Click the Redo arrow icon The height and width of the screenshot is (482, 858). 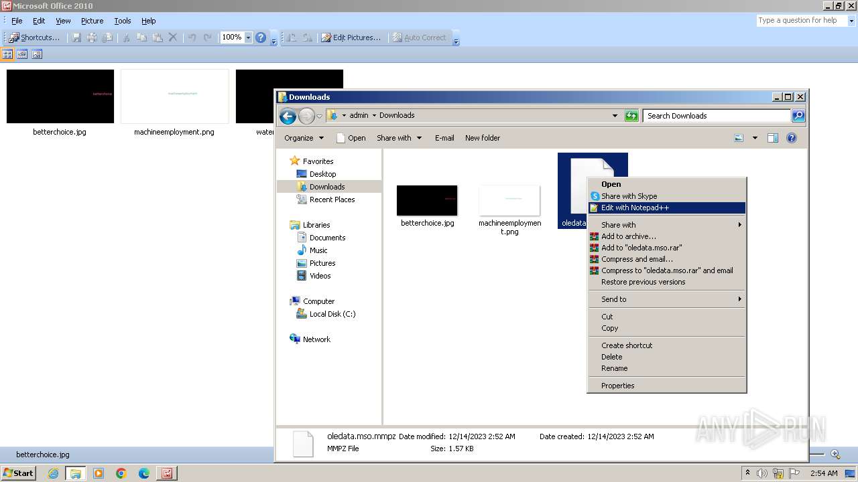point(208,37)
